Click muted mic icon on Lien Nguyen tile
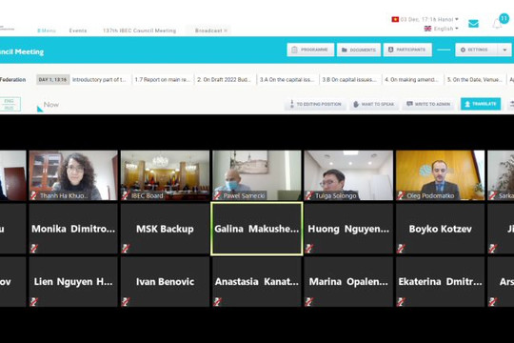Viewport: 514px width, 343px height. tap(33, 301)
